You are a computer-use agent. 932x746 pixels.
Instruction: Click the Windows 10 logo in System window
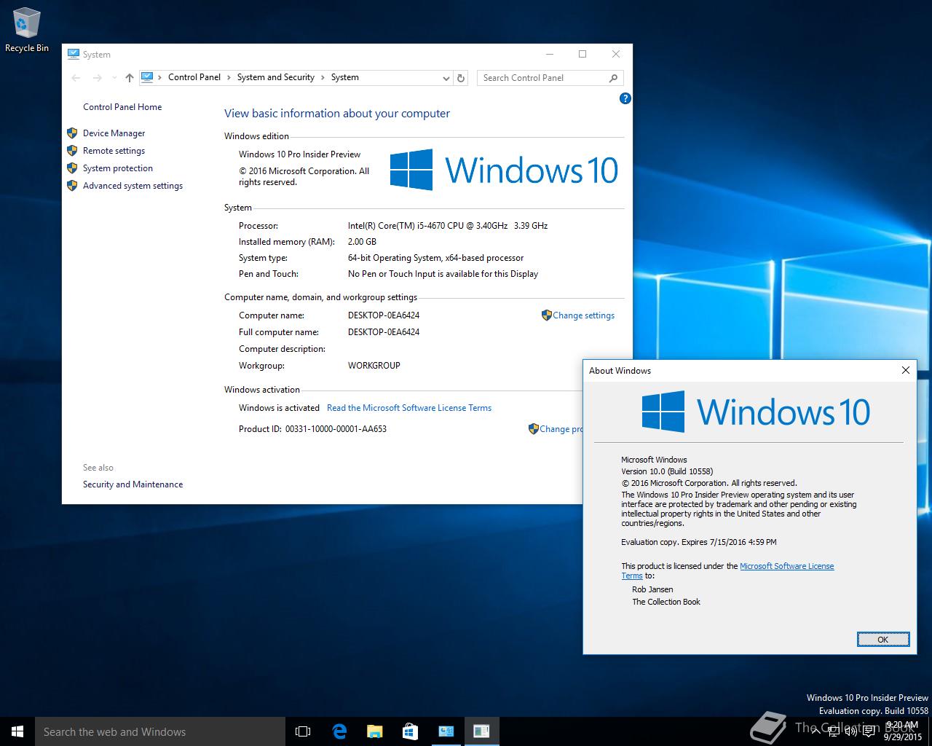click(x=504, y=170)
